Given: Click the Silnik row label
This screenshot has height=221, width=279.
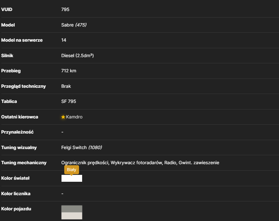Looking at the screenshot, I should pos(7,56).
